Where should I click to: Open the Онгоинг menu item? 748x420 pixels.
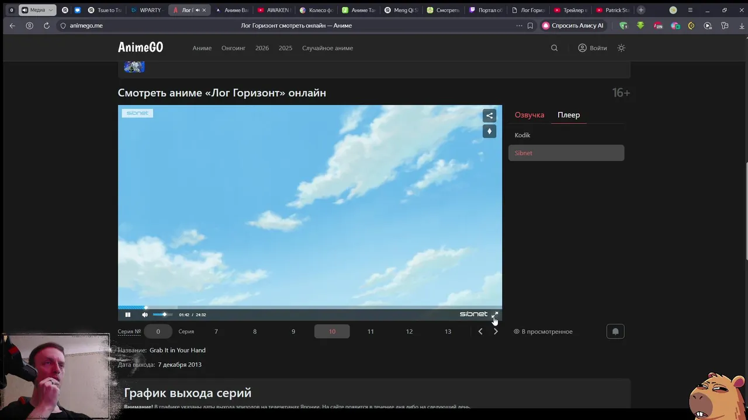[x=233, y=48]
